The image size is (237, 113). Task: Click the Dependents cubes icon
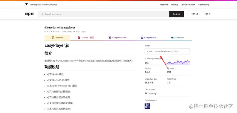tap(142, 38)
